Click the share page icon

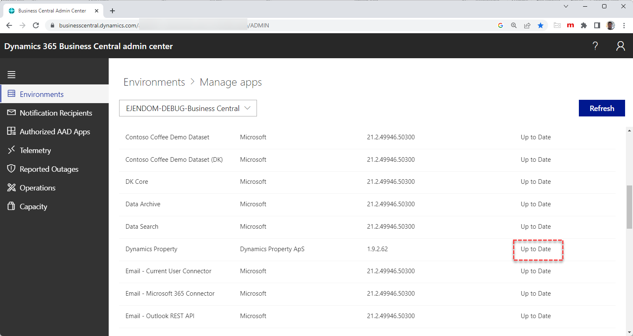pos(527,25)
